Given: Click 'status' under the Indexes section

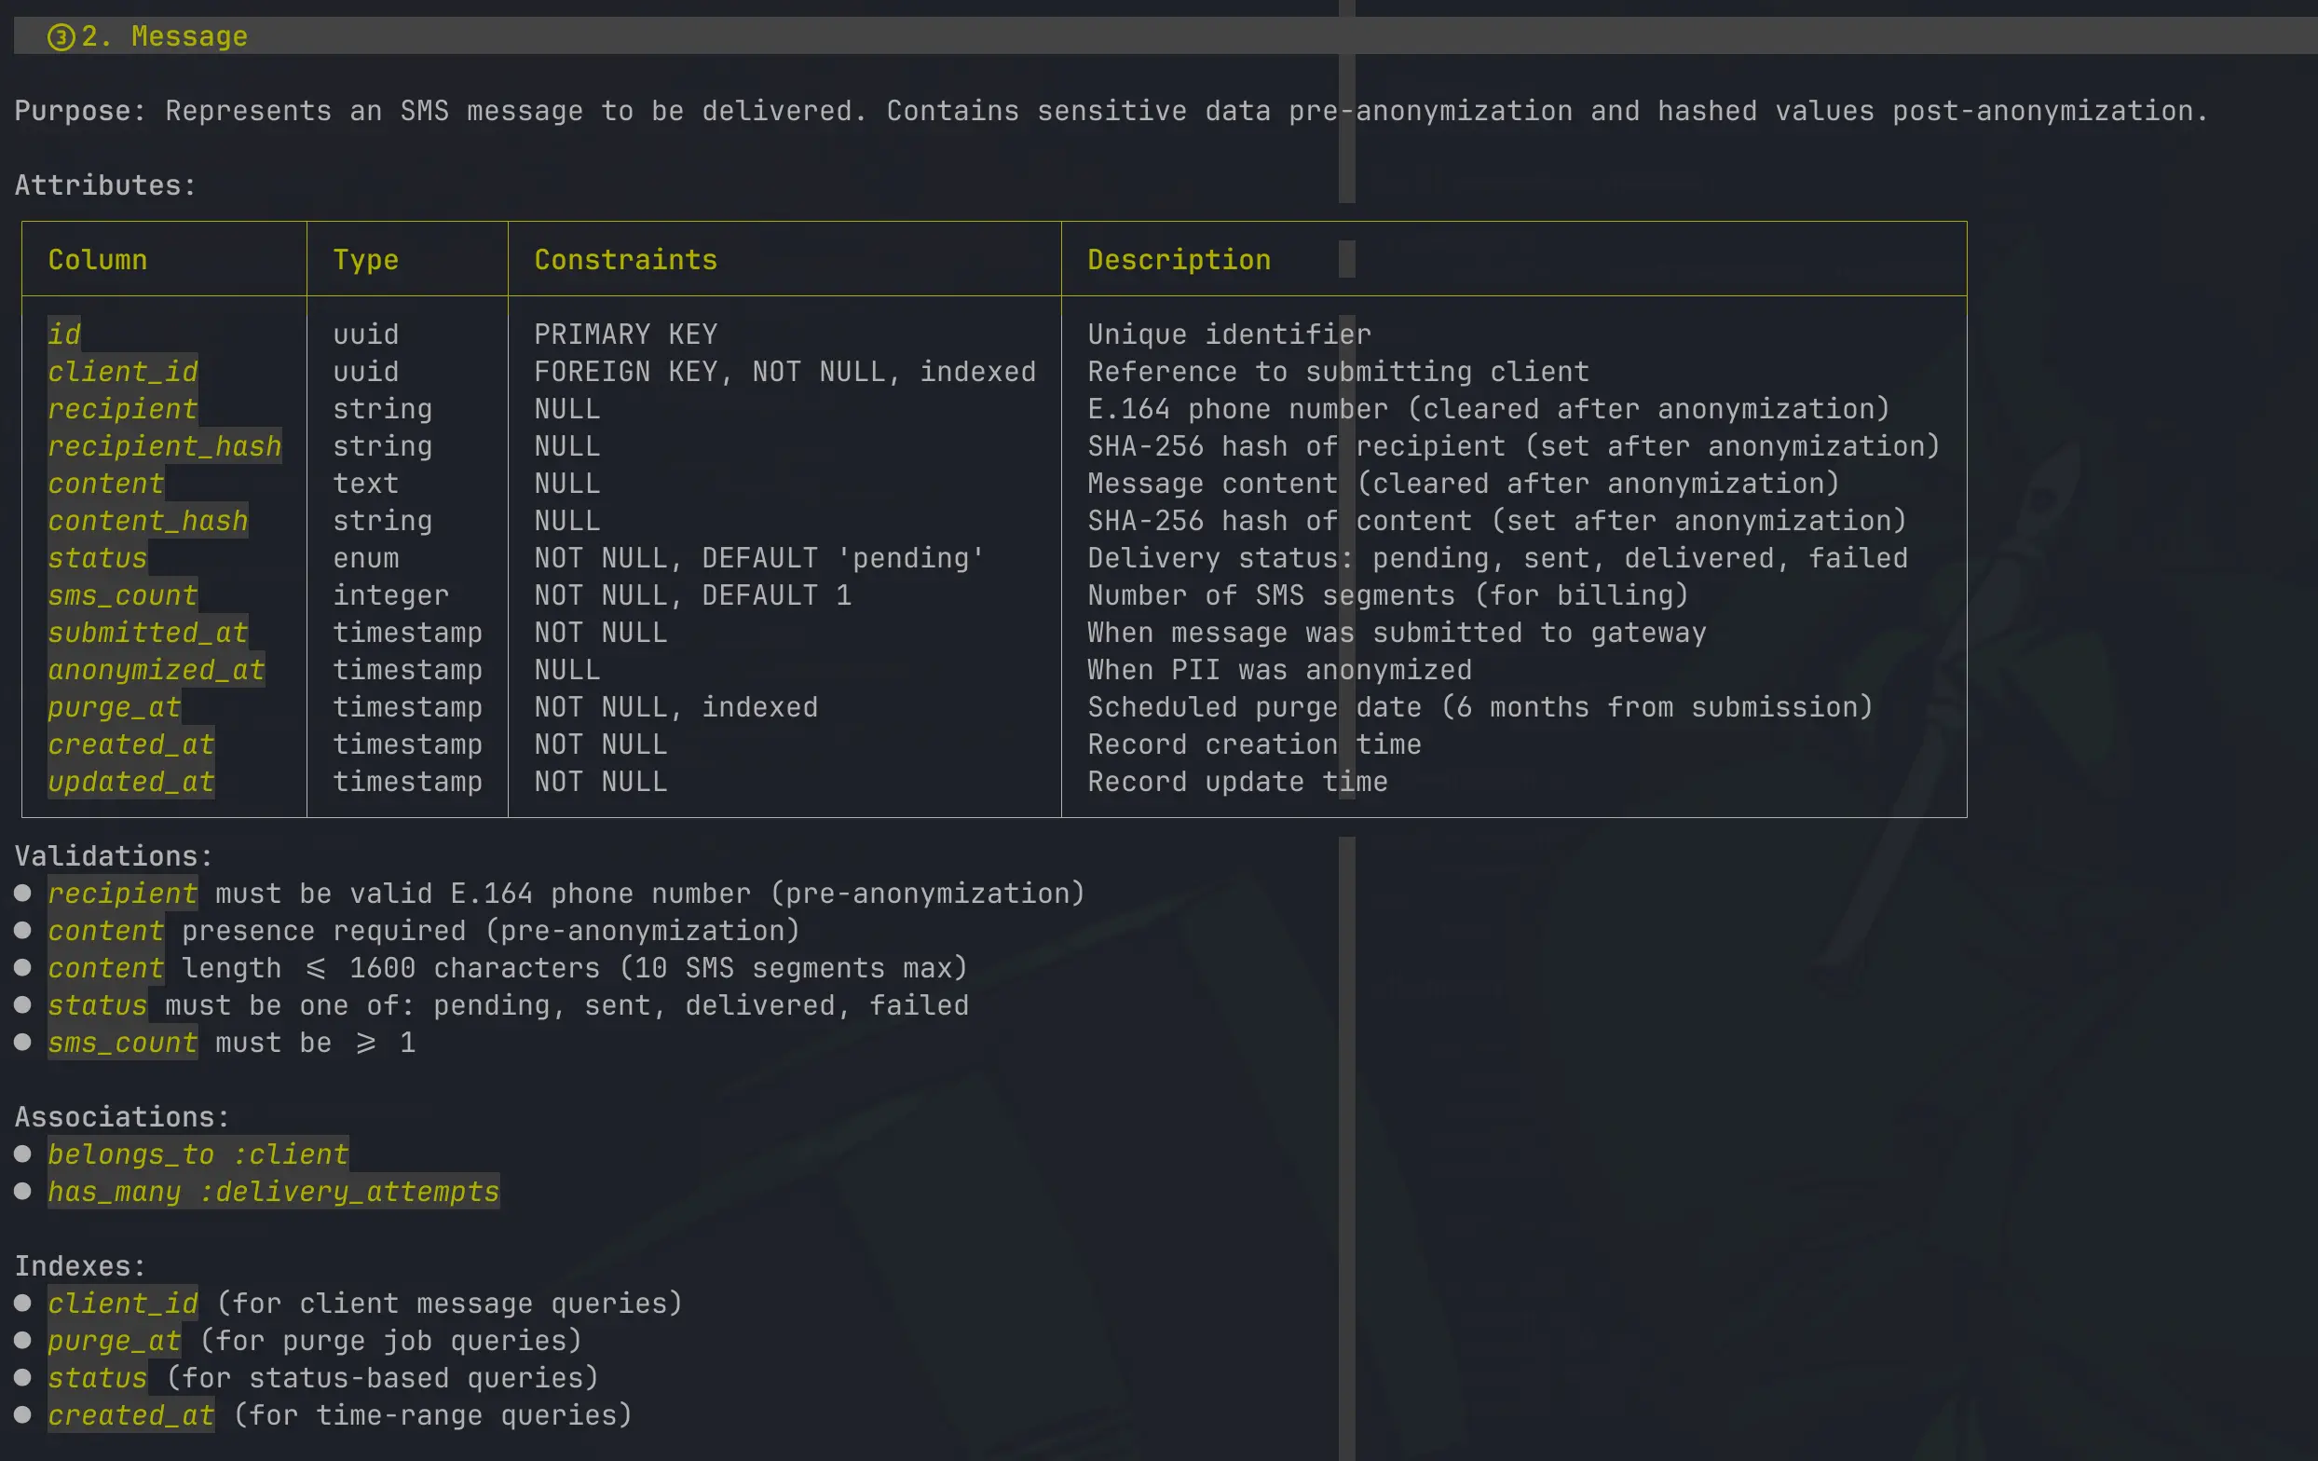Looking at the screenshot, I should coord(97,1378).
